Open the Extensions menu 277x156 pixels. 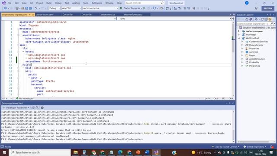pos(97,3)
